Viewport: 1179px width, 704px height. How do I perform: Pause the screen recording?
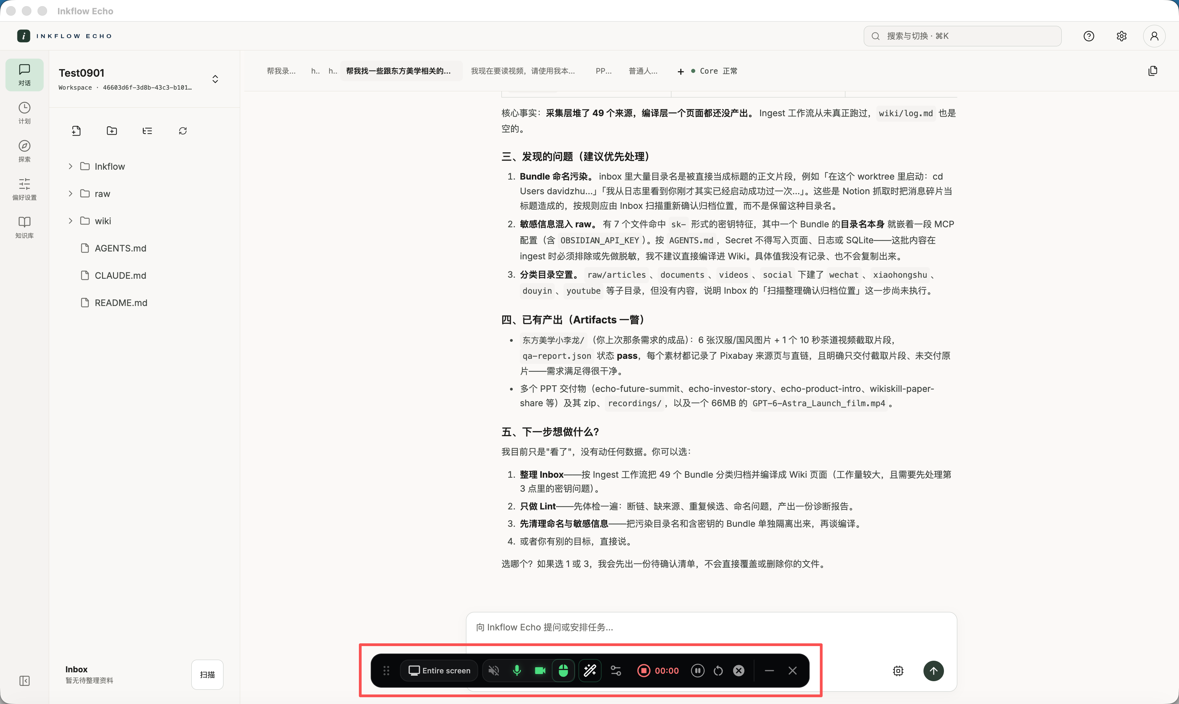pos(698,671)
